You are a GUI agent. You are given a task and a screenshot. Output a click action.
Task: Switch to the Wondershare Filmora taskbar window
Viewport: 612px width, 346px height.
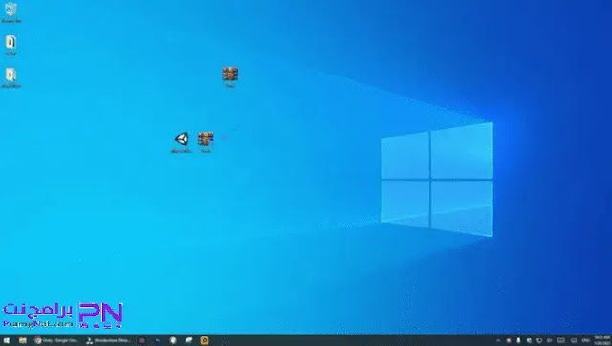click(x=109, y=340)
